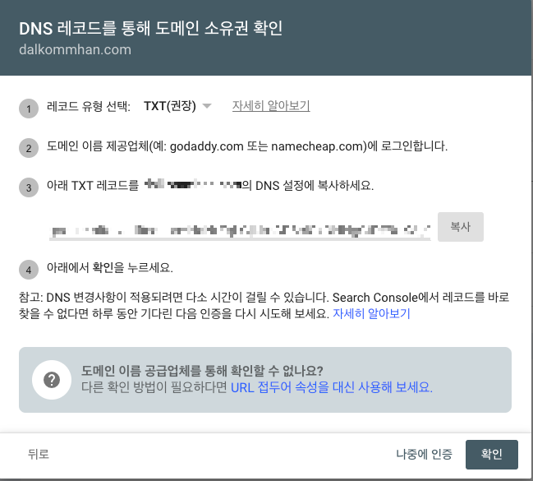Click the 도메인 이름 공급업체를 통해 확인할 수 없나요? heading
The image size is (533, 481).
(202, 370)
